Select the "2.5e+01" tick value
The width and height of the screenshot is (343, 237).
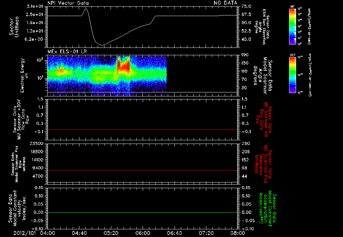tap(35, 14)
